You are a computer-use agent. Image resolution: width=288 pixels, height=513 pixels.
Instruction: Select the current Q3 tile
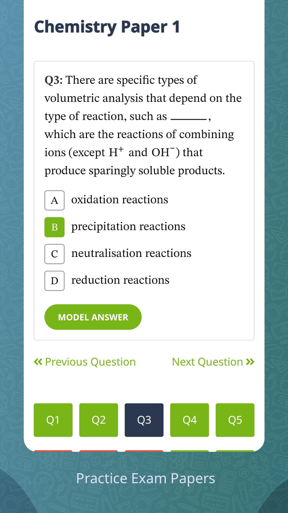[144, 420]
